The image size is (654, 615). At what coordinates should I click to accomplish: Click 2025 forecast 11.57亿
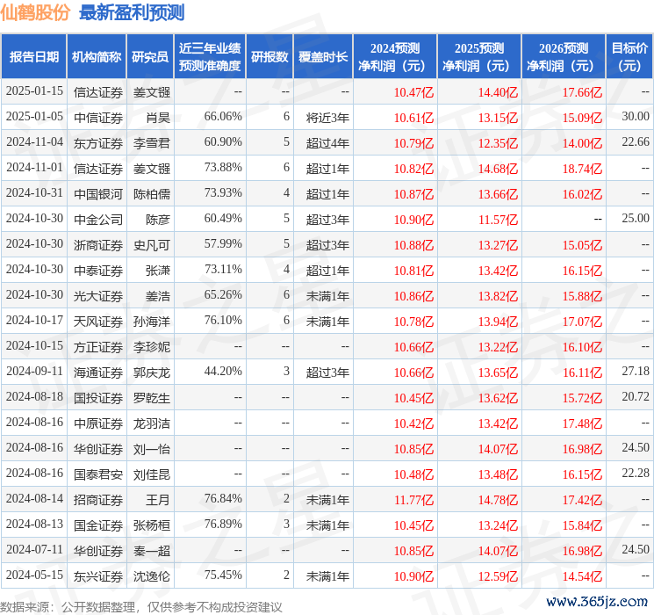point(498,220)
